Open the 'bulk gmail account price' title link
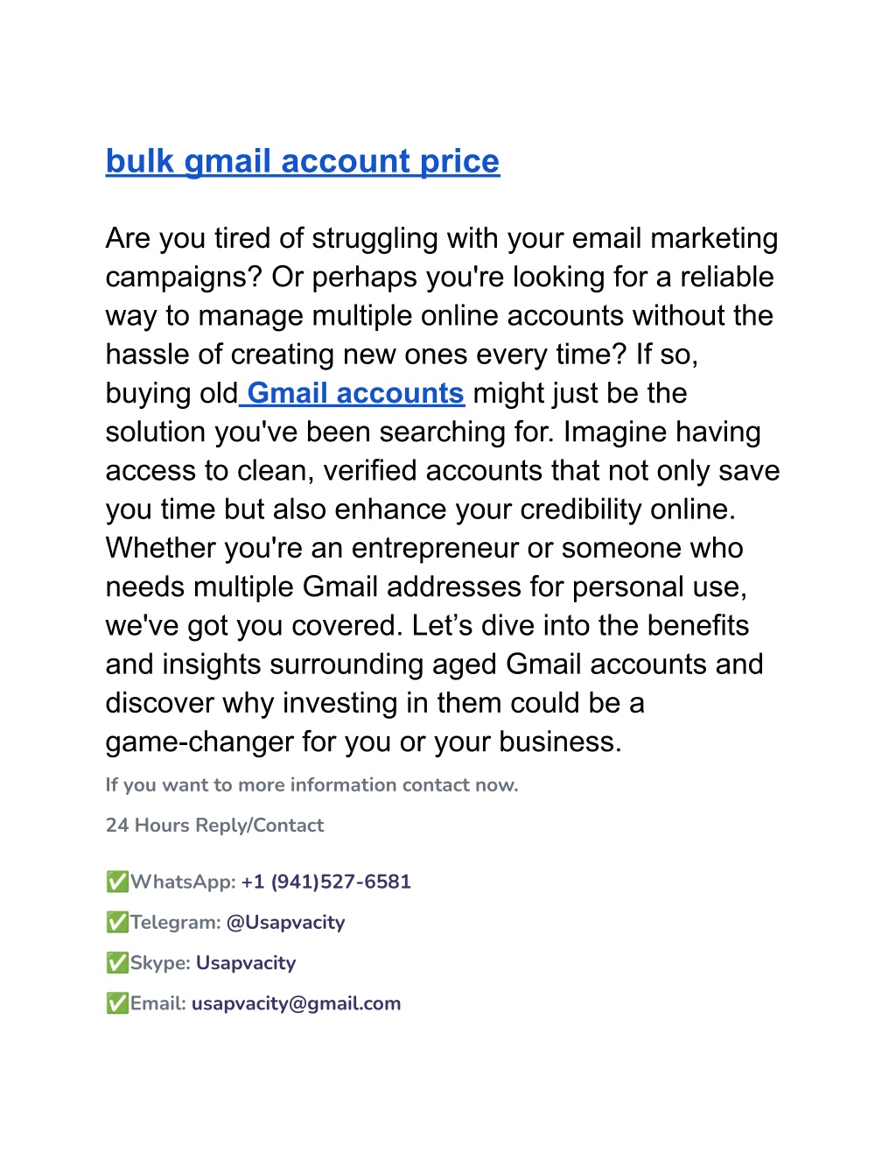This screenshot has width=896, height=1160. [x=303, y=161]
